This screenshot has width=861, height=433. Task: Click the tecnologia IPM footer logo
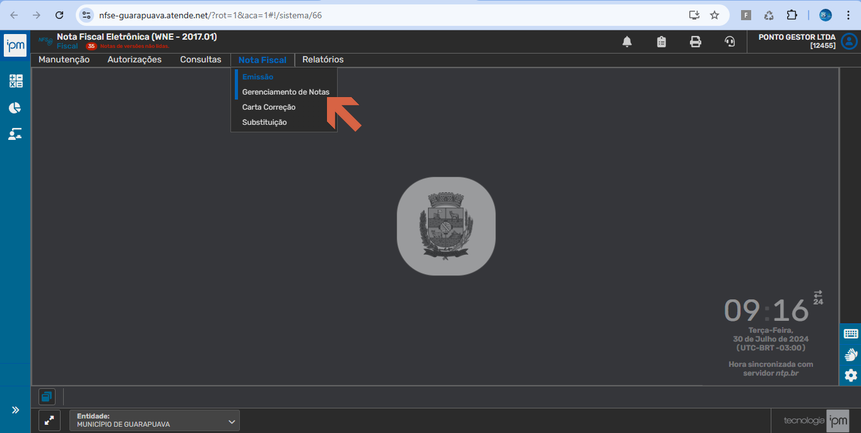click(x=816, y=420)
